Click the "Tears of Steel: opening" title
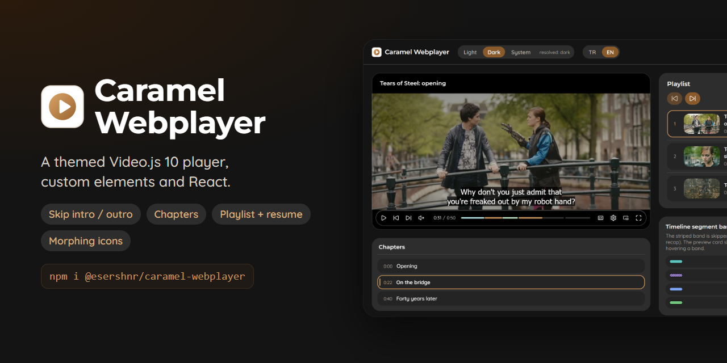The height and width of the screenshot is (363, 727). pos(413,83)
